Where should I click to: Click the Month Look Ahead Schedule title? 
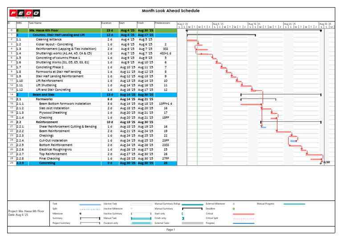click(x=171, y=11)
